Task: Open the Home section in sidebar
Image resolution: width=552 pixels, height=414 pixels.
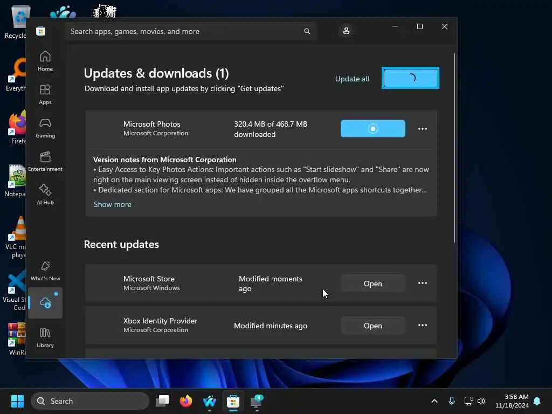Action: (x=45, y=61)
